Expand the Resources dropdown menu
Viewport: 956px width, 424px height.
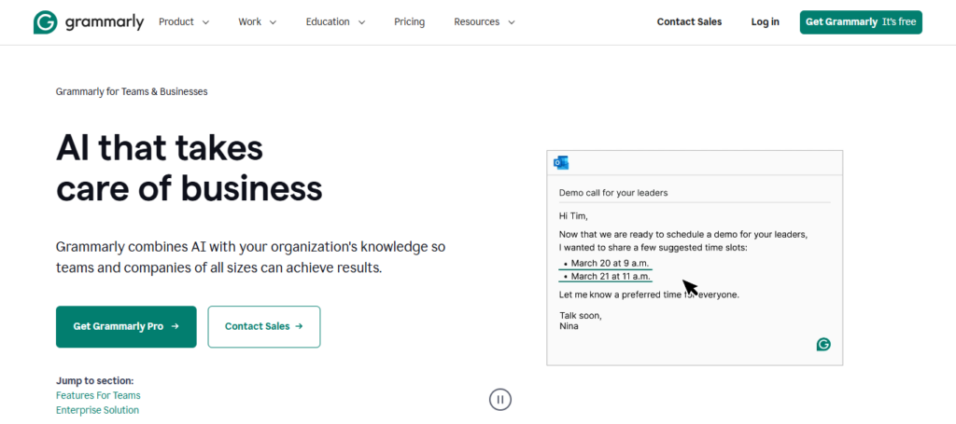coord(485,22)
